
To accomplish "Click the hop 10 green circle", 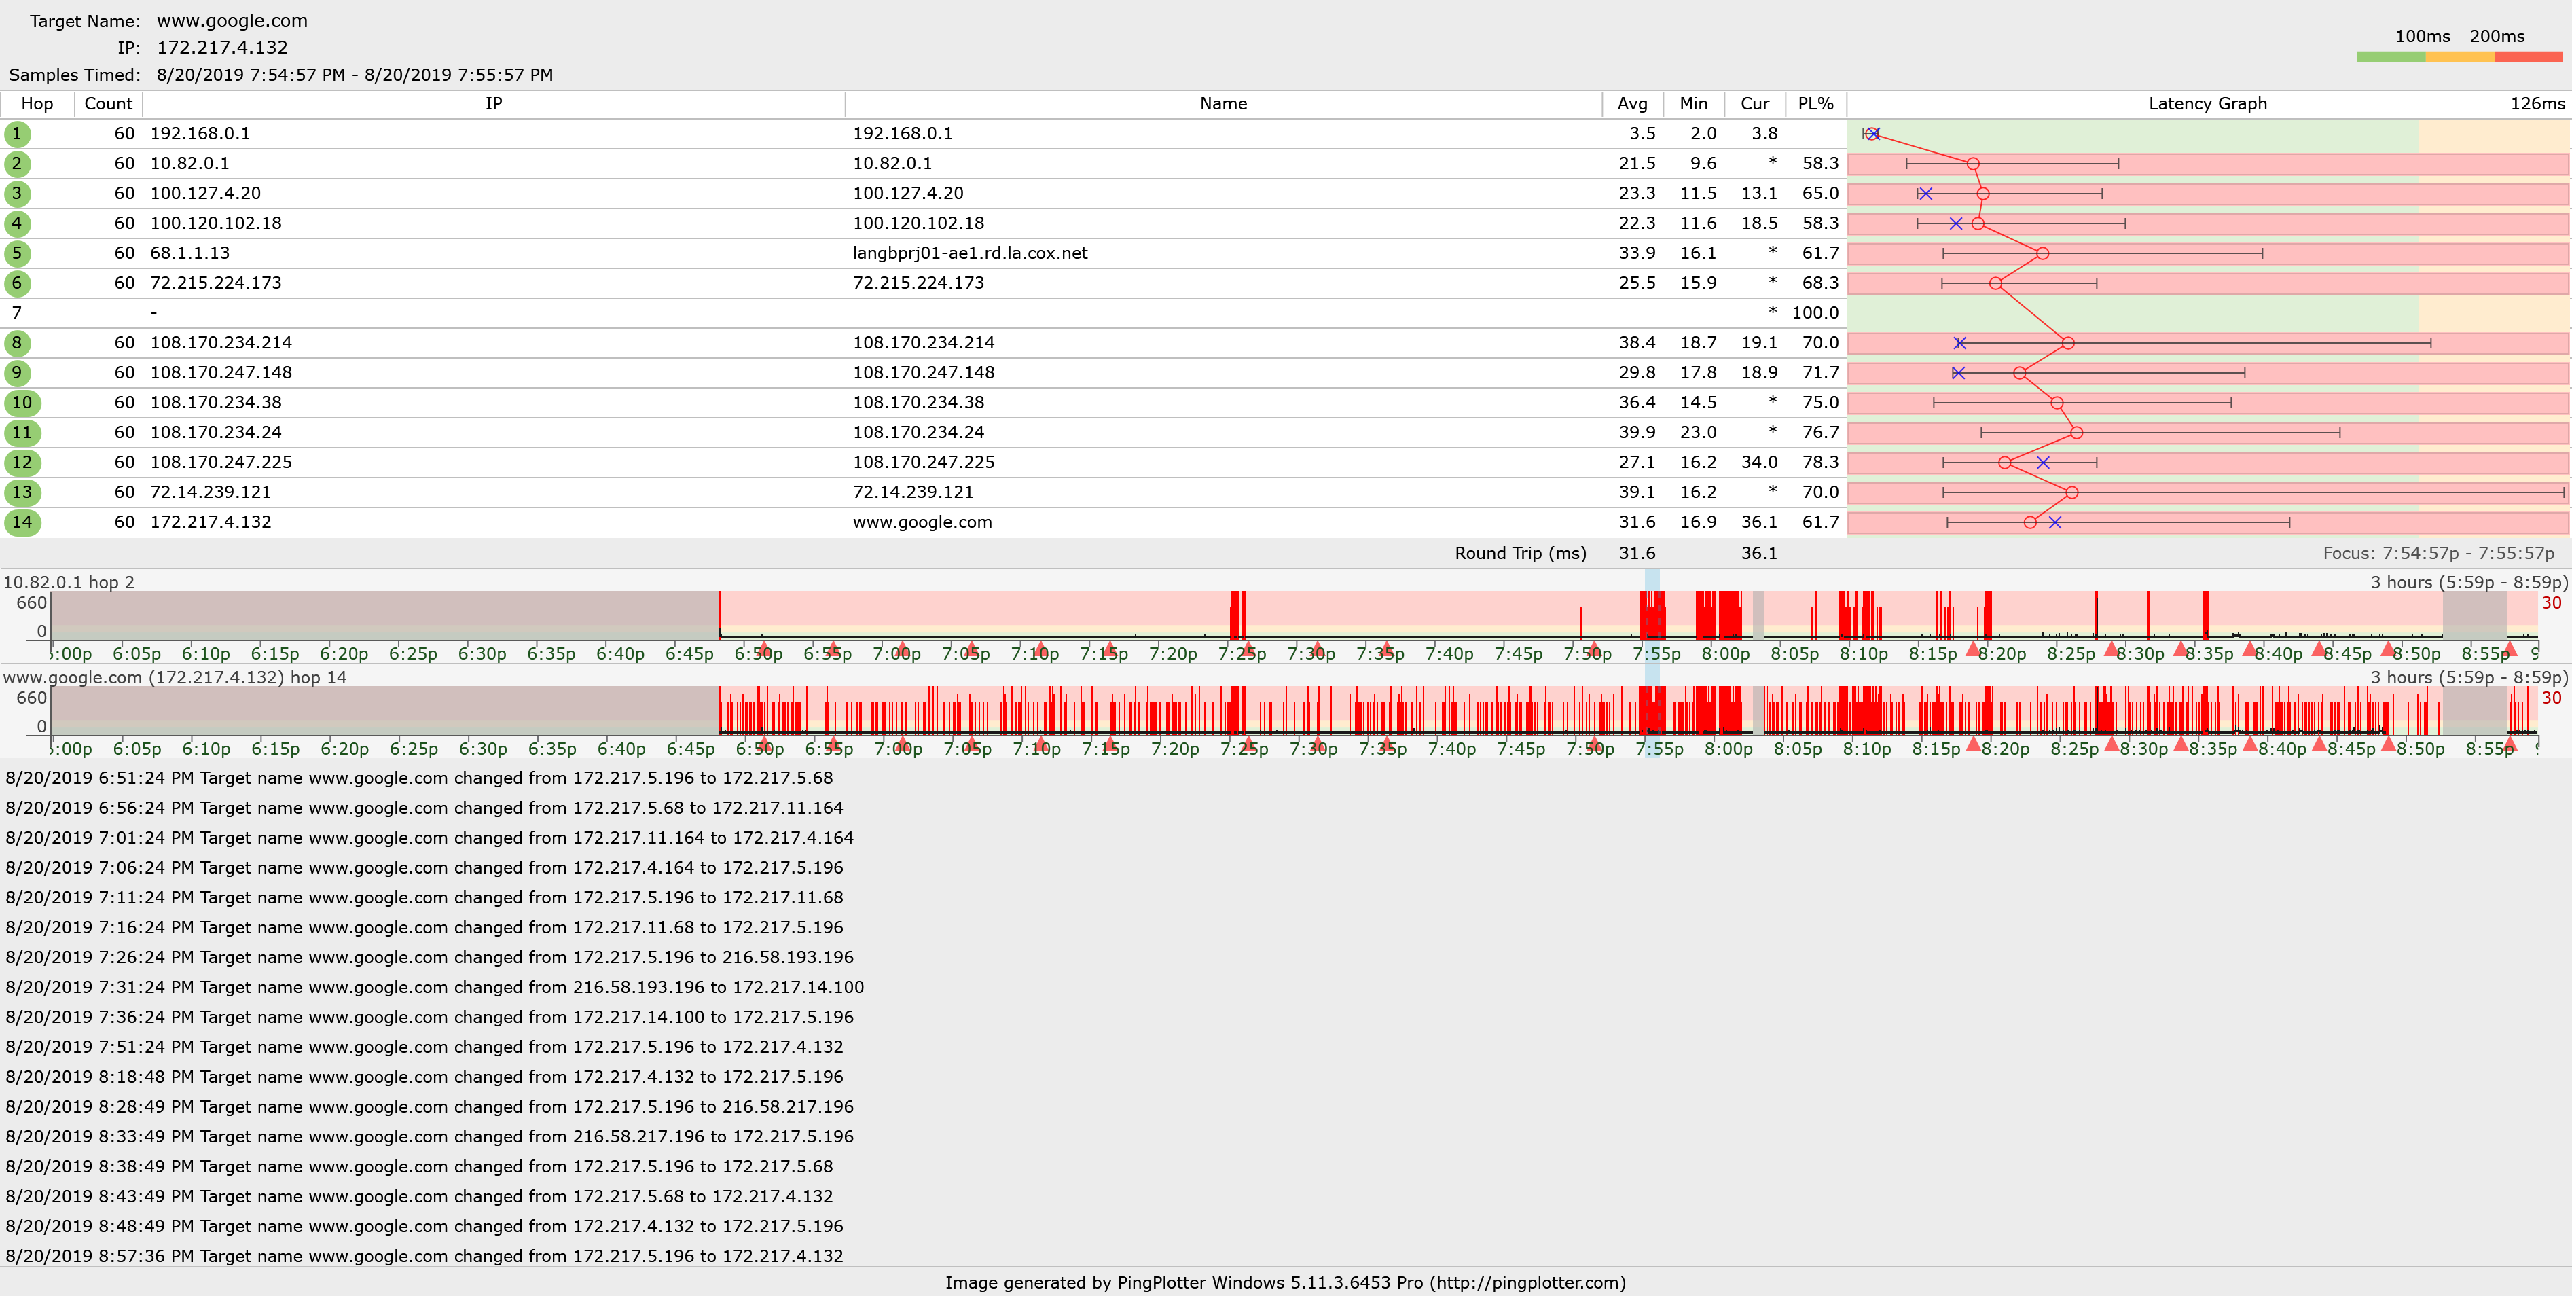I will point(22,402).
